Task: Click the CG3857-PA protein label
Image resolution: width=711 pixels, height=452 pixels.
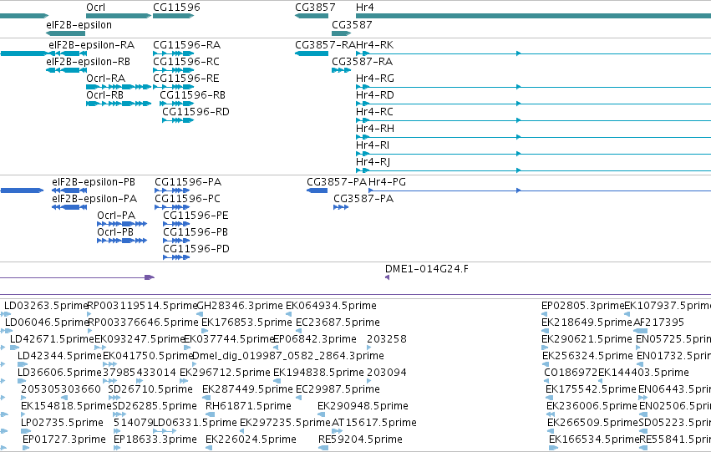Action: 337,182
